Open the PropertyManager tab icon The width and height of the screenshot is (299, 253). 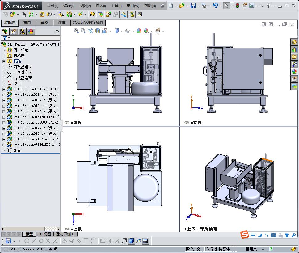(14, 31)
